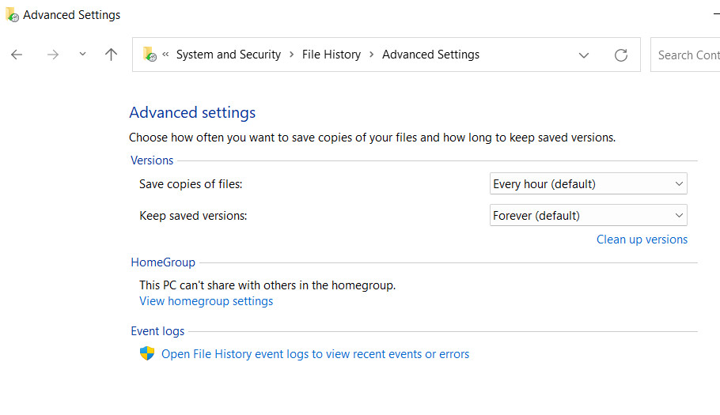Screen dimensions: 720x415
Task: Open the Save copies of files dropdown
Action: 588,184
